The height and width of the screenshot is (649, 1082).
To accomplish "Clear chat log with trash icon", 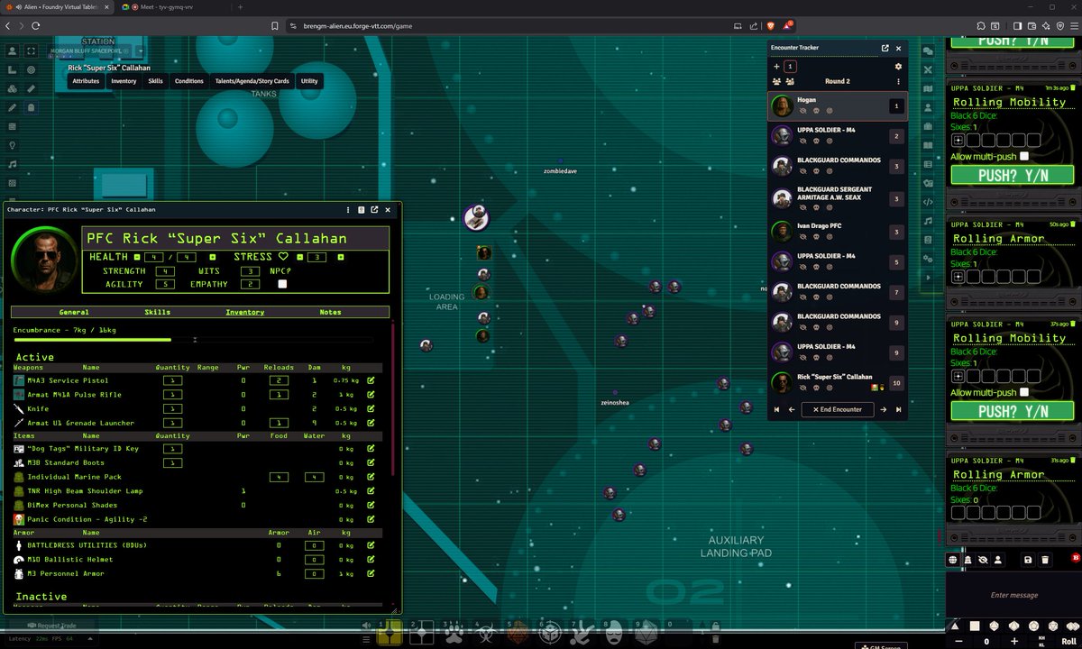I will pos(1046,560).
